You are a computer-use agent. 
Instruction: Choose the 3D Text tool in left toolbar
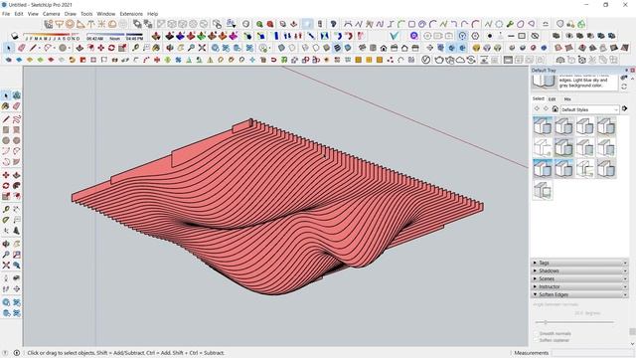[x=17, y=231]
